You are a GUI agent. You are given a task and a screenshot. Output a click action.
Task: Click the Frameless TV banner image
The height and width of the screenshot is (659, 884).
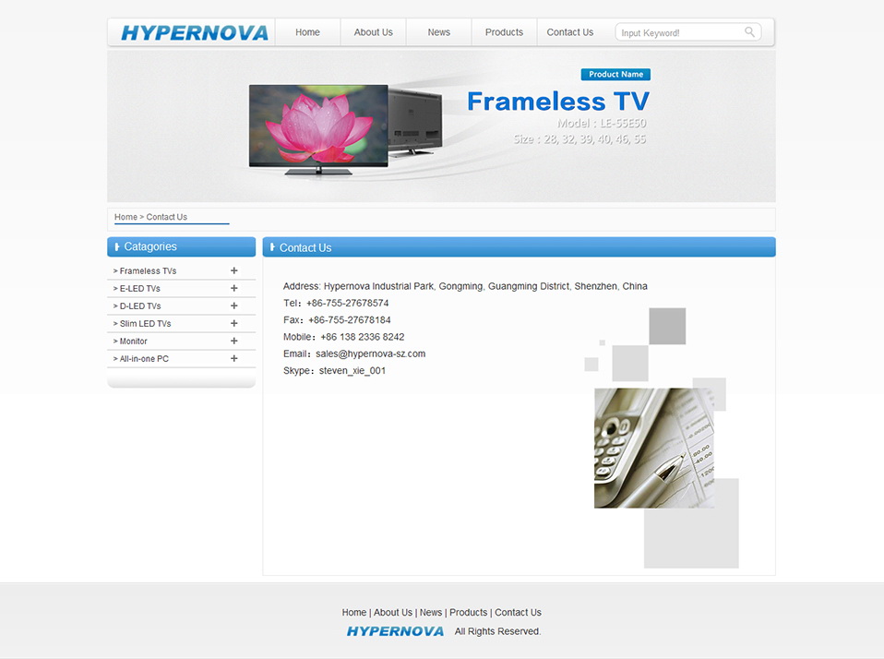pos(441,126)
